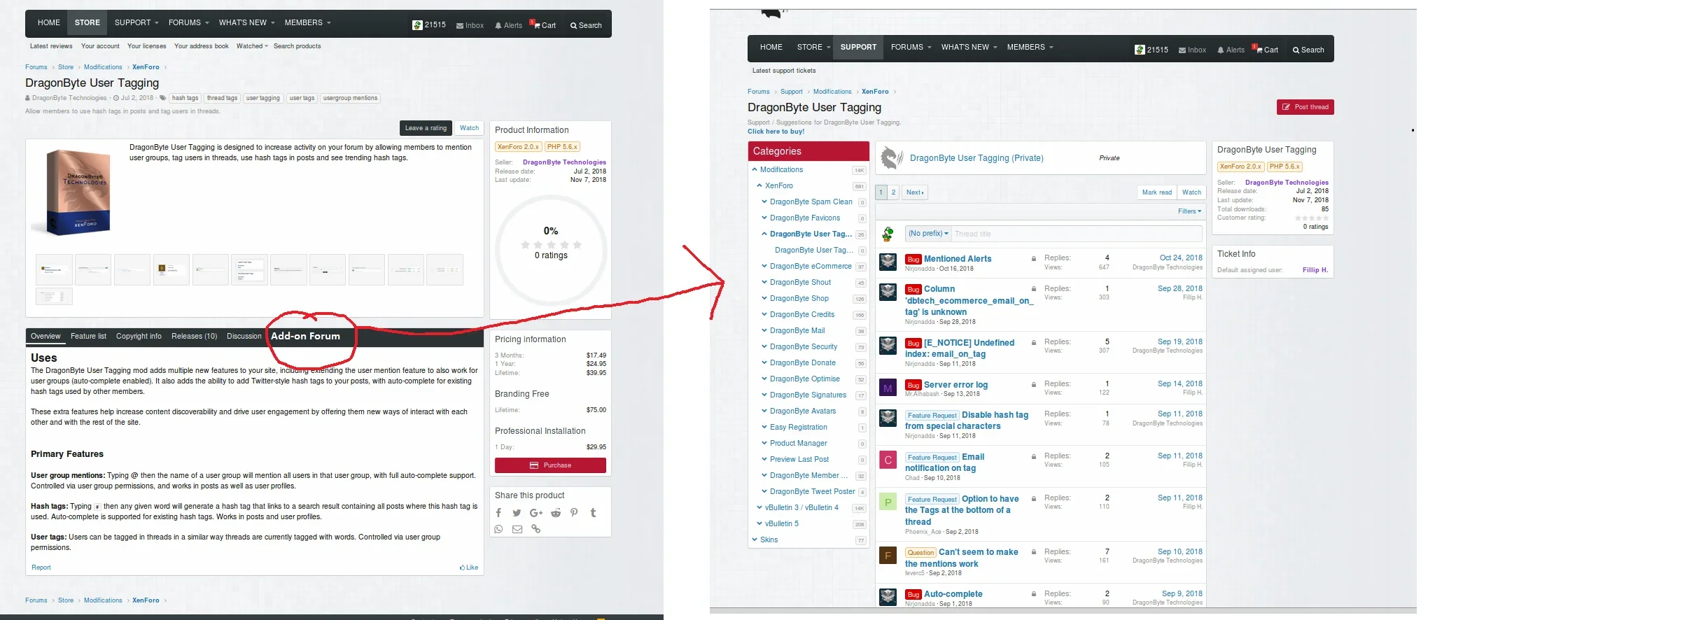Image resolution: width=1687 pixels, height=620 pixels.
Task: Share product via Google Plus icon
Action: (x=536, y=513)
